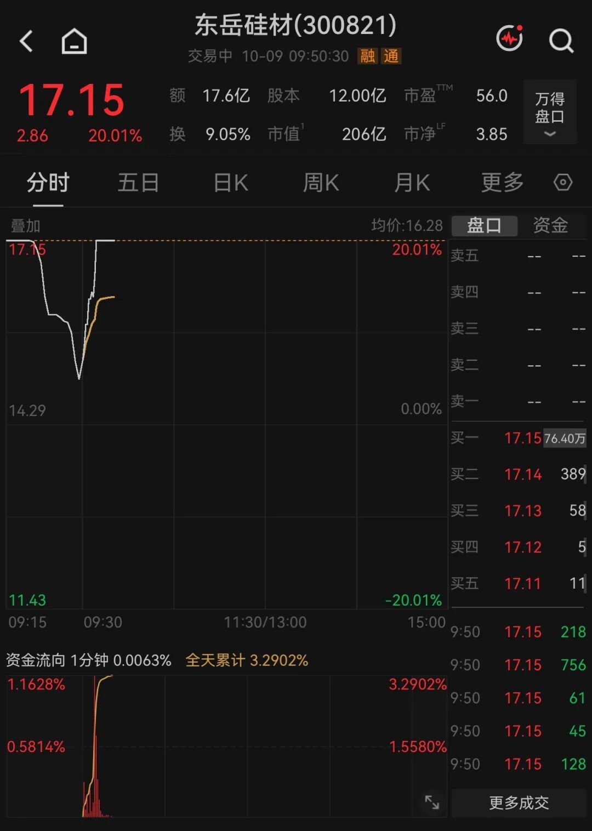Switch to 日K chart tab
Screen dimensions: 592x831
(x=231, y=182)
